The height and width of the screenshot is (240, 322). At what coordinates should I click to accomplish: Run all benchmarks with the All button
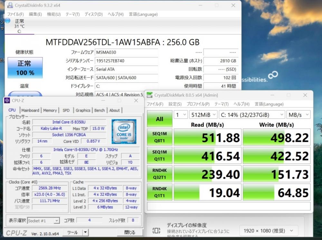tap(160, 119)
